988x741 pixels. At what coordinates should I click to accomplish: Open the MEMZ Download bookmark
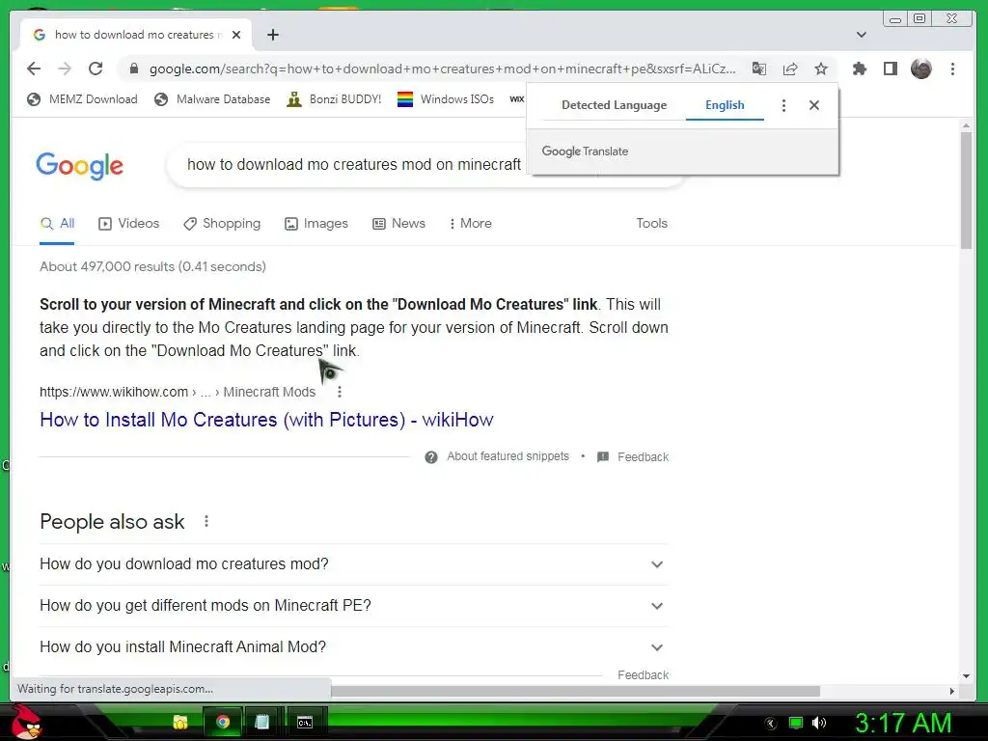82,99
